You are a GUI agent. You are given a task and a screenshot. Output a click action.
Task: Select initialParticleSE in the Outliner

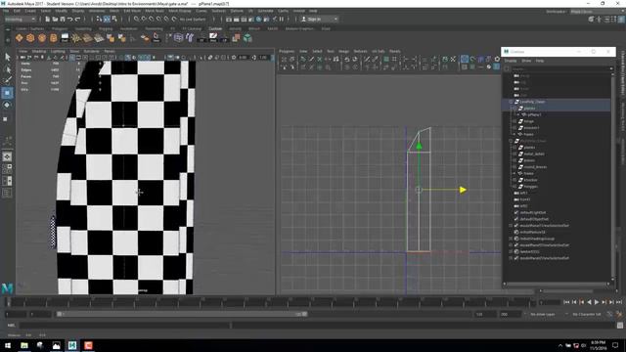coord(532,233)
